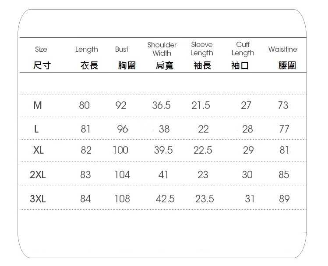Select the waistline value 89
Image resolution: width=328 pixels, height=266 pixels.
(284, 199)
